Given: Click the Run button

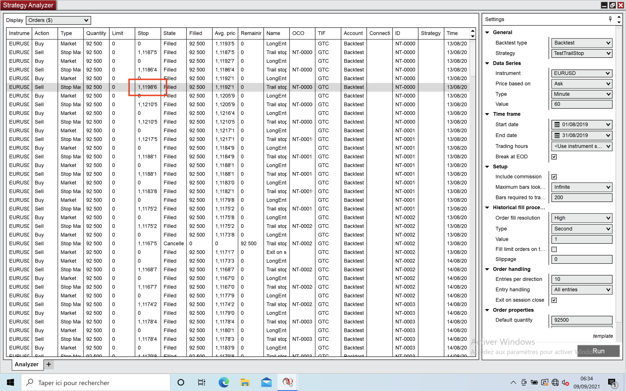Looking at the screenshot, I should coord(598,351).
